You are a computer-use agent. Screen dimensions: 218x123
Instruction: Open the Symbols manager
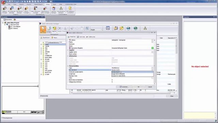coord(4,10)
